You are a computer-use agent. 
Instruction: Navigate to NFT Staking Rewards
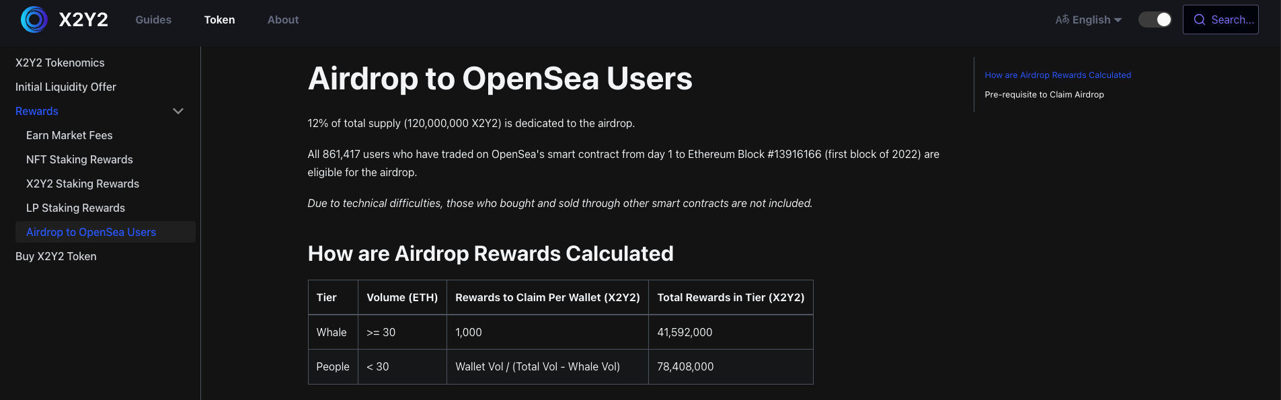click(79, 159)
